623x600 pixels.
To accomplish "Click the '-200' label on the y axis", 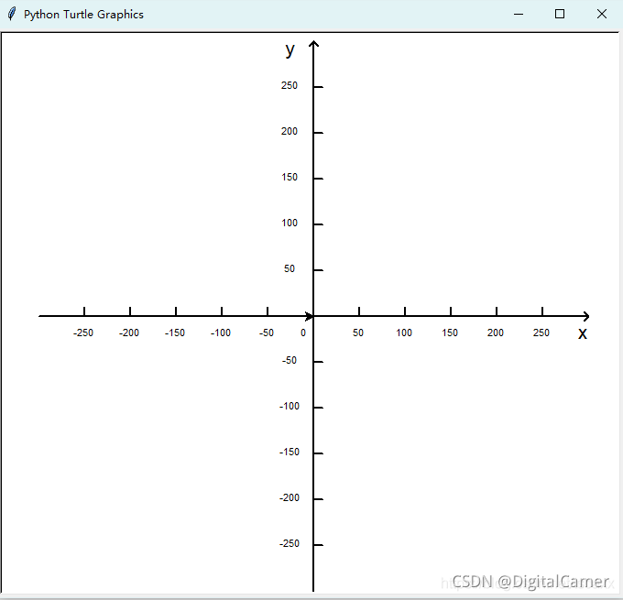I will tap(290, 497).
